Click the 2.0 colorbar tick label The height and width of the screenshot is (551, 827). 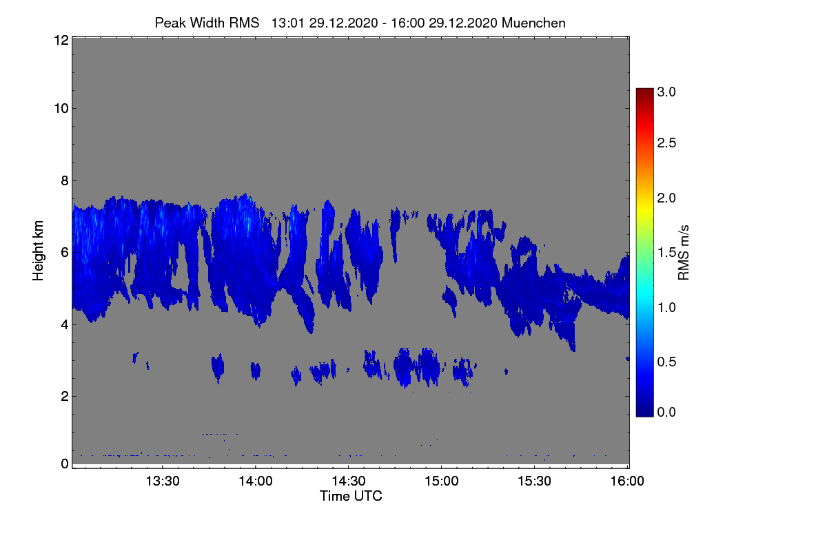(x=666, y=198)
